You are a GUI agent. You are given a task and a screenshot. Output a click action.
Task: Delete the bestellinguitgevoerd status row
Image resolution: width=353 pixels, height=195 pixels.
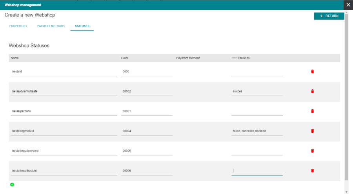312,151
